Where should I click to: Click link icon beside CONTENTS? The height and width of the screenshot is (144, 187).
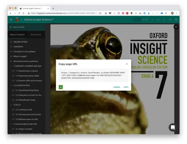click(11, 47)
